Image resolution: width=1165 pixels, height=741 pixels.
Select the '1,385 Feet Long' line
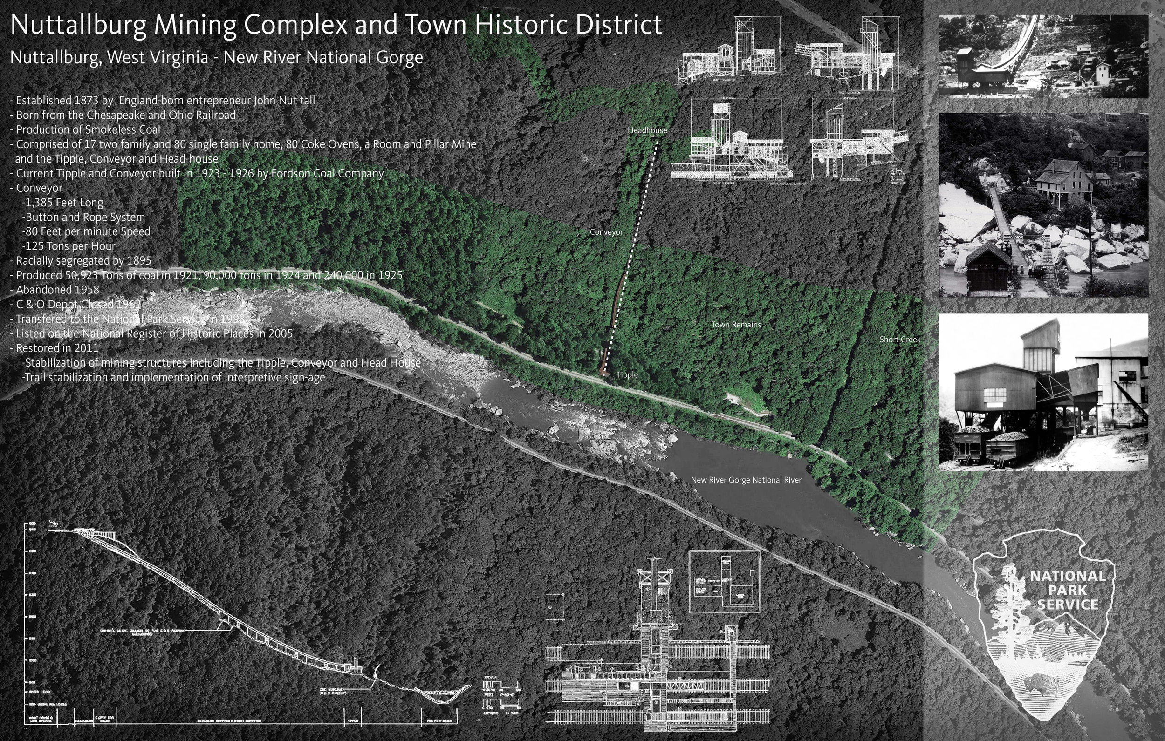63,203
